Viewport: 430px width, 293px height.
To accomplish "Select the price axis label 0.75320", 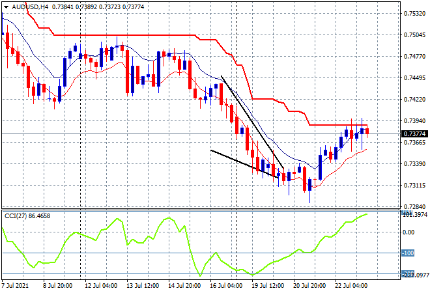I will 414,14.
